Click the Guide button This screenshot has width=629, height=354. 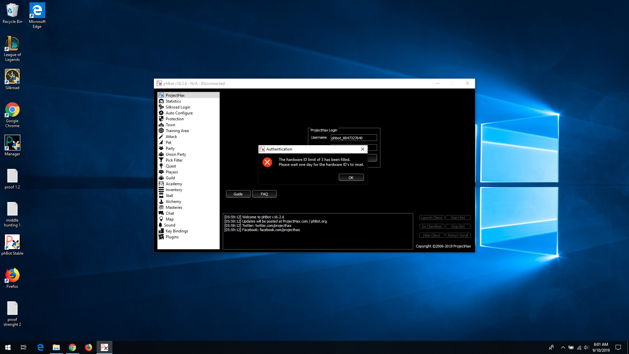[x=238, y=194]
